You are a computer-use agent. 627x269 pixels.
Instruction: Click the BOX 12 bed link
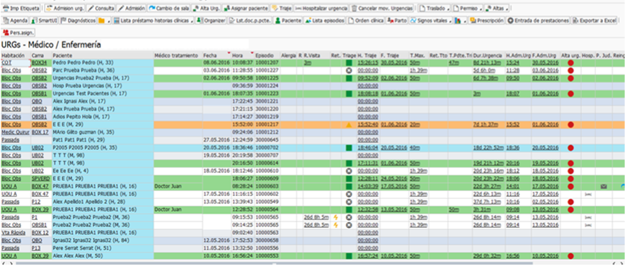(x=40, y=233)
